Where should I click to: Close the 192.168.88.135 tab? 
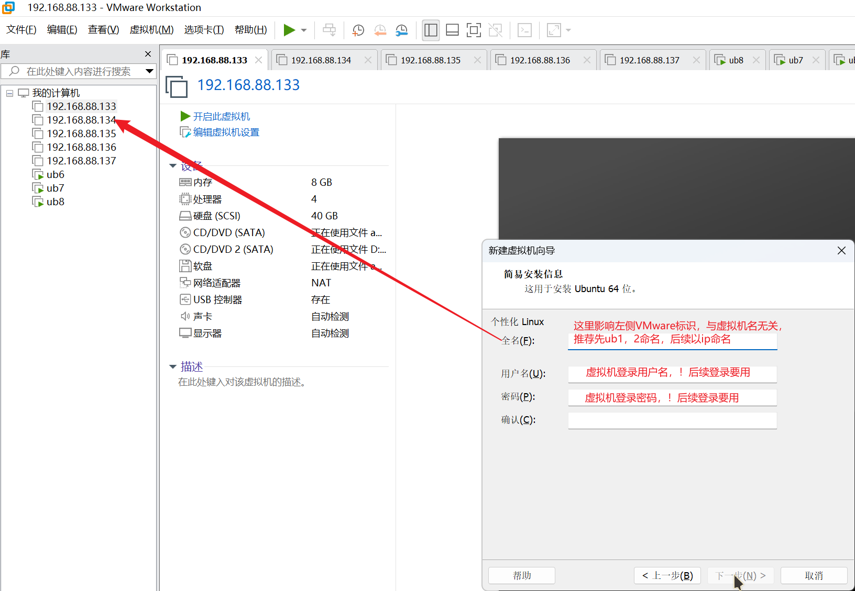[x=477, y=60]
